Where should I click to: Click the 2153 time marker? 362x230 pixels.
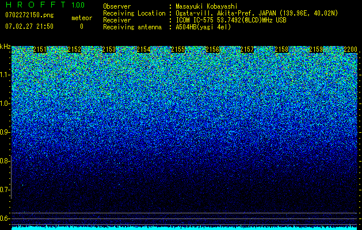click(109, 49)
